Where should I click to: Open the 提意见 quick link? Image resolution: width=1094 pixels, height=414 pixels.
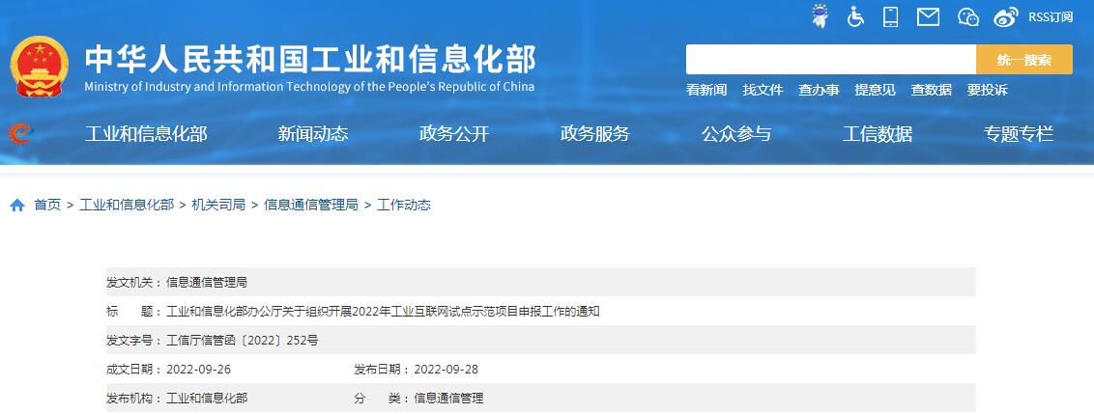[x=875, y=90]
